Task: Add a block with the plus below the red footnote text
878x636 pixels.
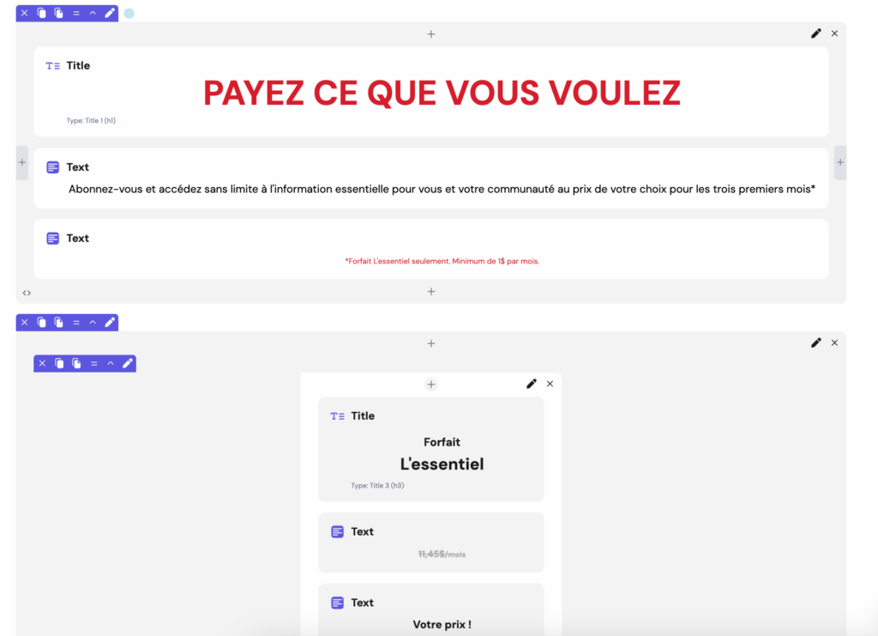Action: (431, 292)
